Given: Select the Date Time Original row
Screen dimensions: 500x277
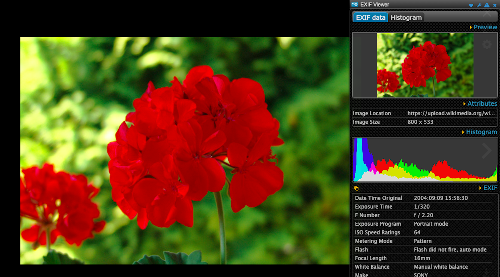Looking at the screenshot, I should pyautogui.click(x=425, y=198).
